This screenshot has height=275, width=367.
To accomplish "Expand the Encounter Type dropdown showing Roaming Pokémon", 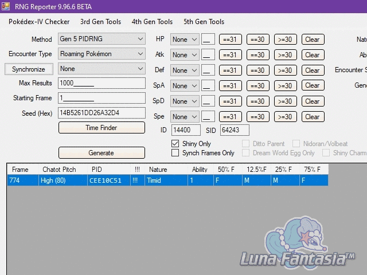I will point(101,54).
